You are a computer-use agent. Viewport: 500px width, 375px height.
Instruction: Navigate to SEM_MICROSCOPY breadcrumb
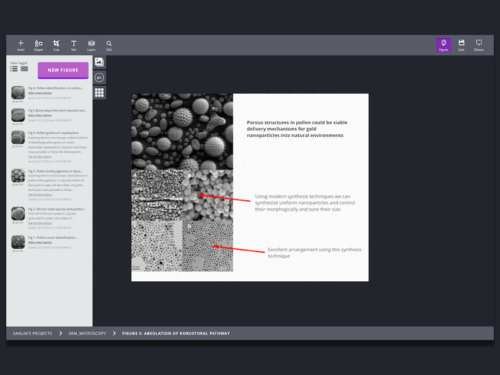click(87, 334)
